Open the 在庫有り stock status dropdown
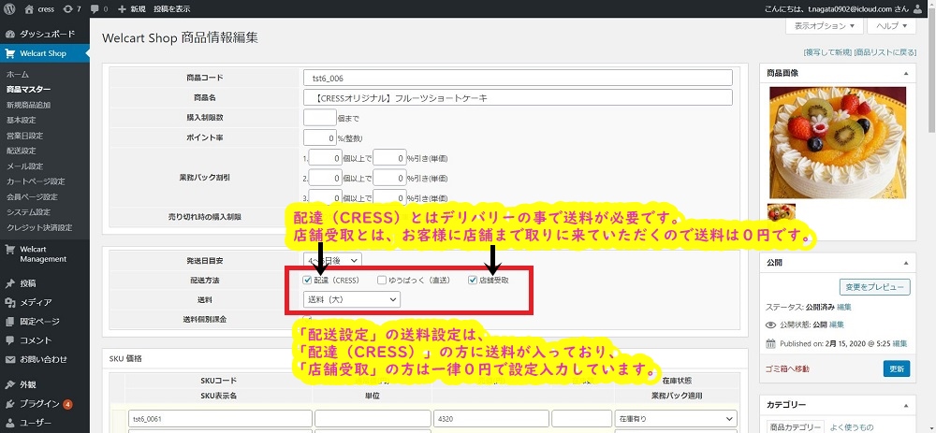 tap(675, 419)
